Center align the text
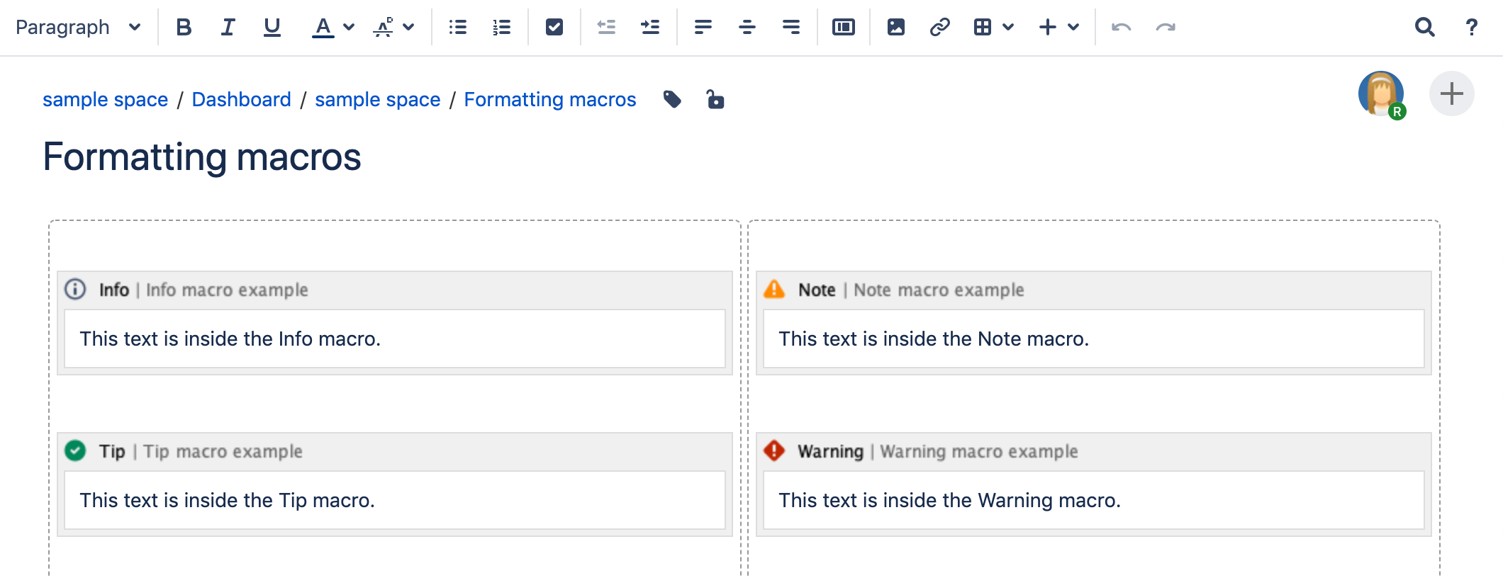 [747, 27]
